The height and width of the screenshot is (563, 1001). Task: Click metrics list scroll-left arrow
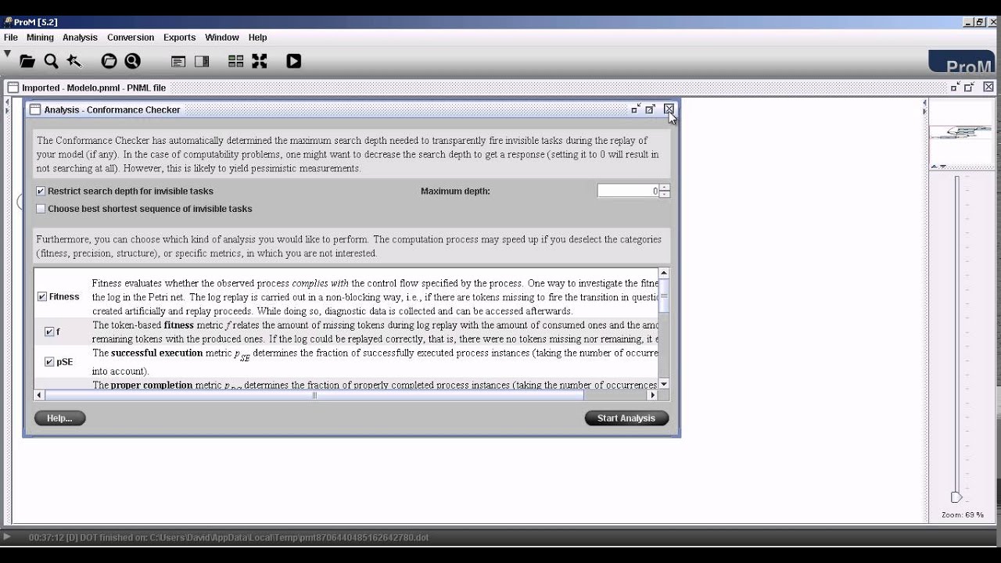click(x=39, y=395)
